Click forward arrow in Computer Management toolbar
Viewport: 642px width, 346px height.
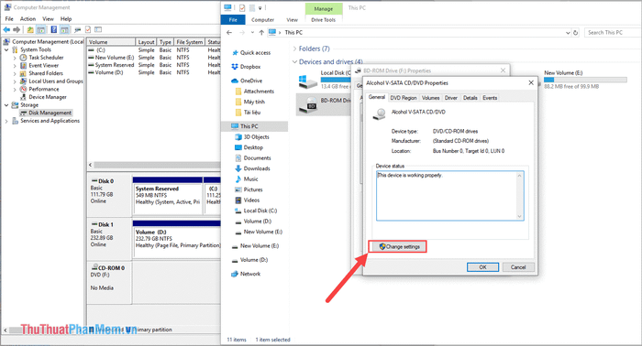[x=17, y=29]
